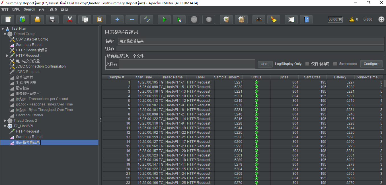Collapse the Test Plan tree node

[3, 29]
